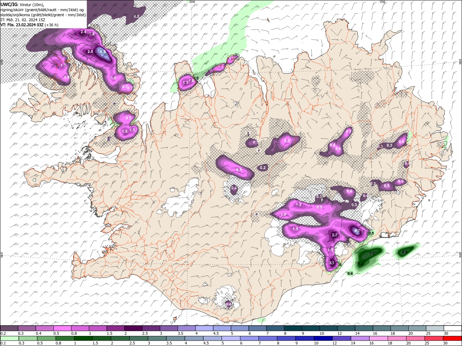The width and height of the screenshot is (462, 346).
Task: Click the 4.7 precipitation value in the southeast
Action: (x=357, y=231)
